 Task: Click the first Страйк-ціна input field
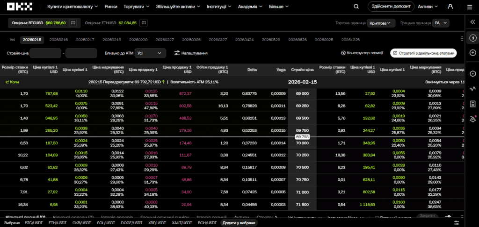point(45,53)
